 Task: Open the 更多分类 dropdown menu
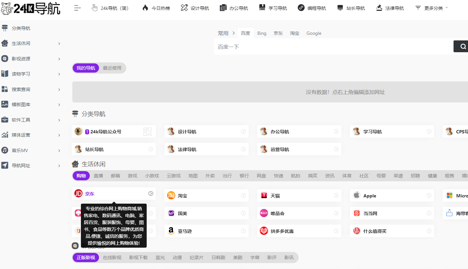[x=431, y=8]
